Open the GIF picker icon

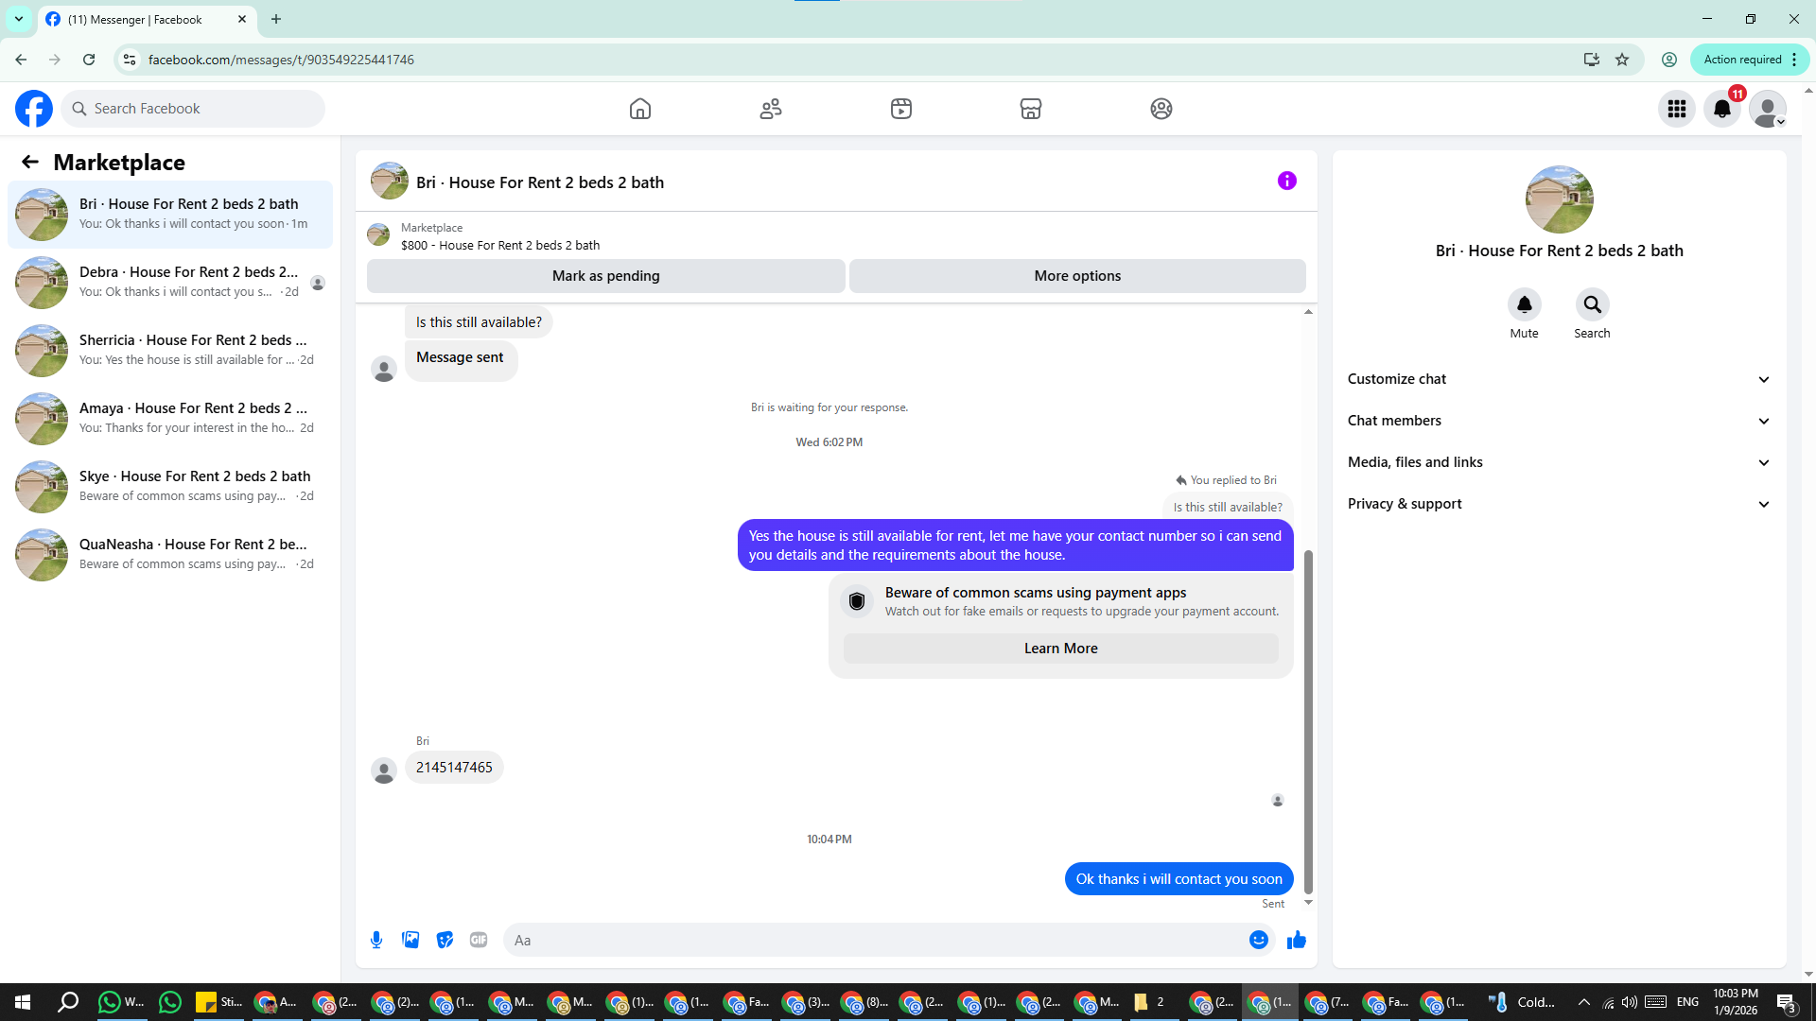[479, 940]
